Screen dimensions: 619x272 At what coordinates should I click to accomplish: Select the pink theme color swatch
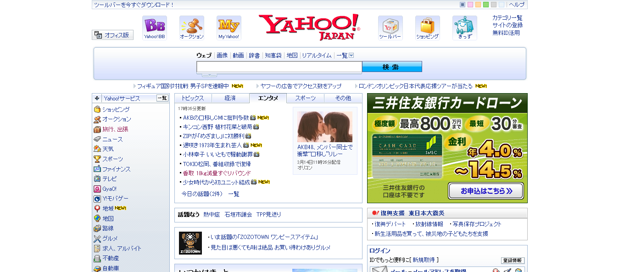pos(470,5)
